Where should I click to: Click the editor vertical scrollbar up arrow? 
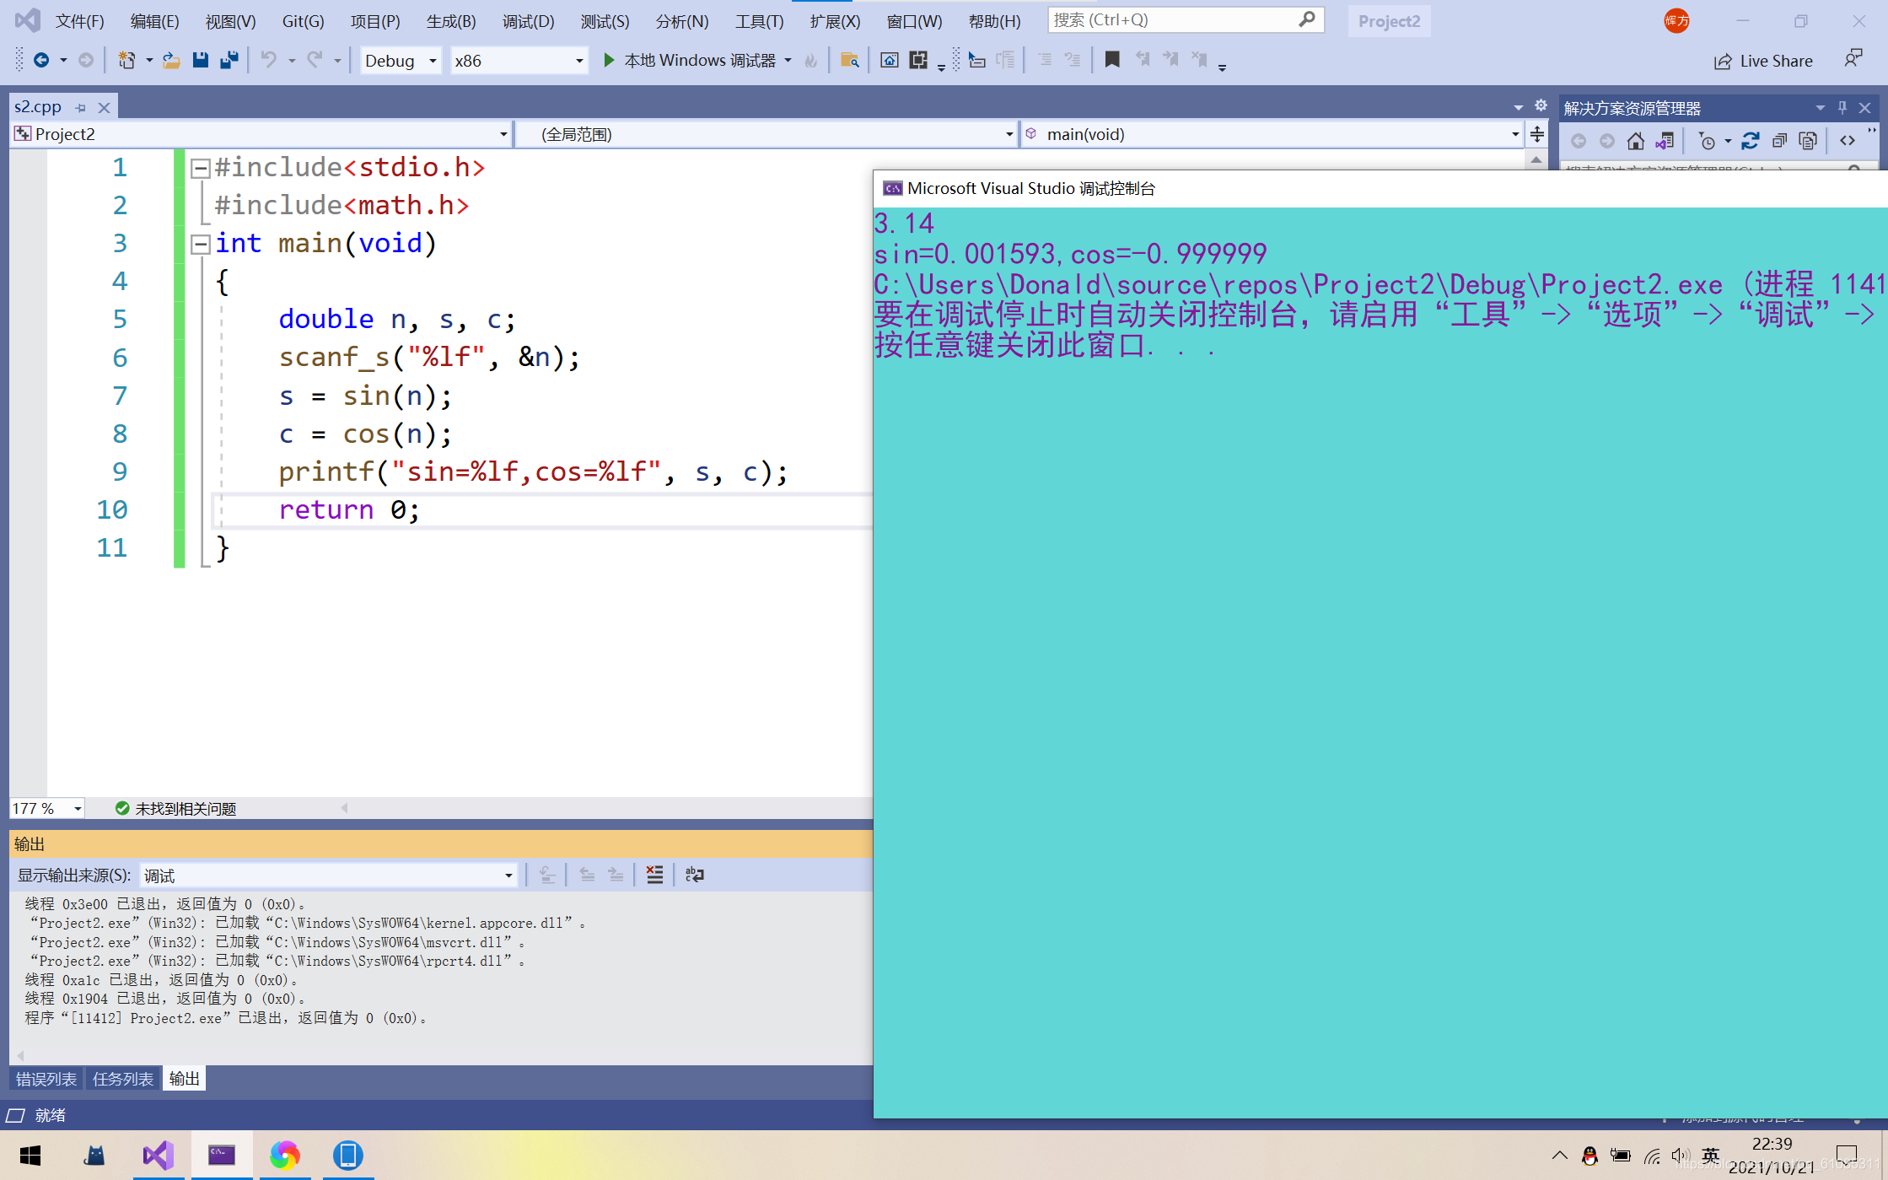click(x=1536, y=160)
